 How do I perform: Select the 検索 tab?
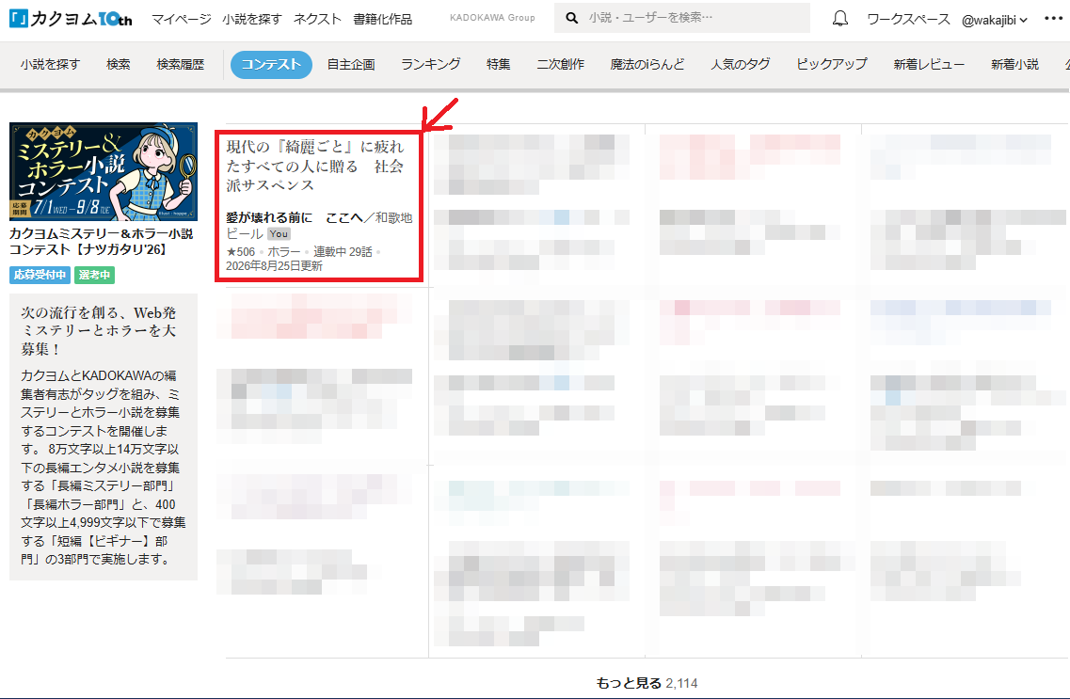(x=118, y=64)
